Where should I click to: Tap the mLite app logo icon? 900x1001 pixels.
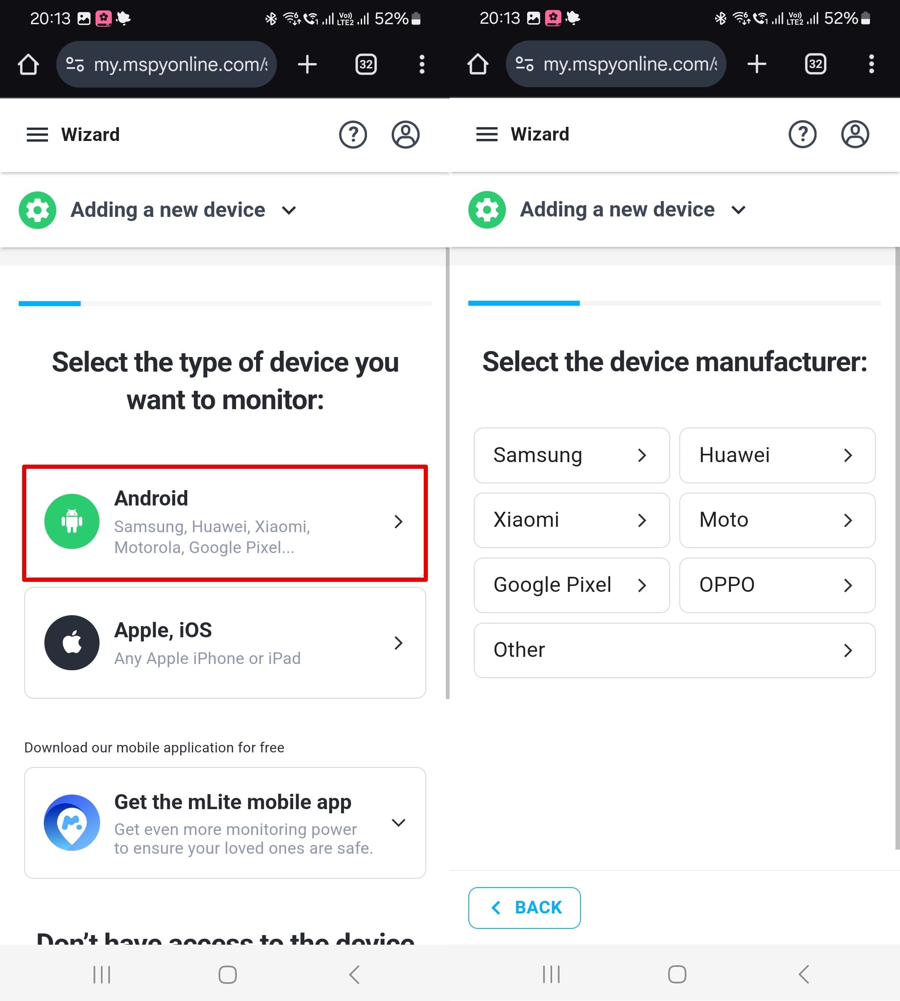click(72, 822)
